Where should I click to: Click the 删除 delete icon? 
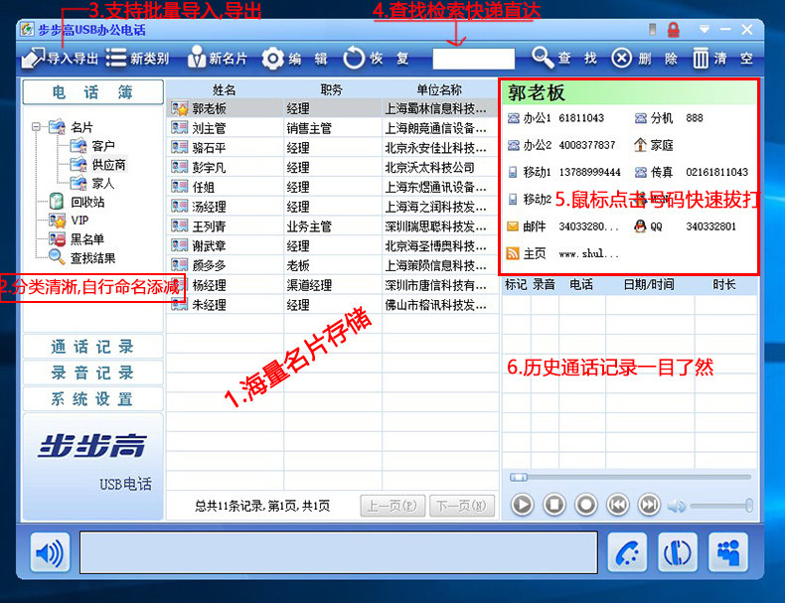click(621, 58)
